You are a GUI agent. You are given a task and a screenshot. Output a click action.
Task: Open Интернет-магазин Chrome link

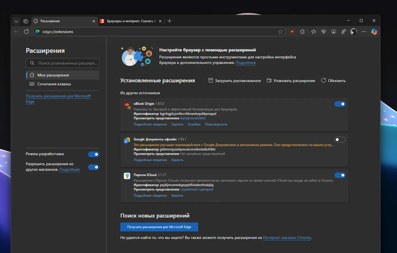[287, 238]
